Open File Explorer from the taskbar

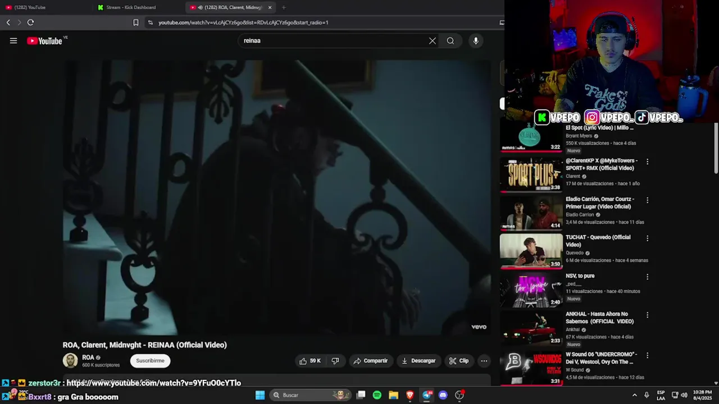pyautogui.click(x=393, y=395)
